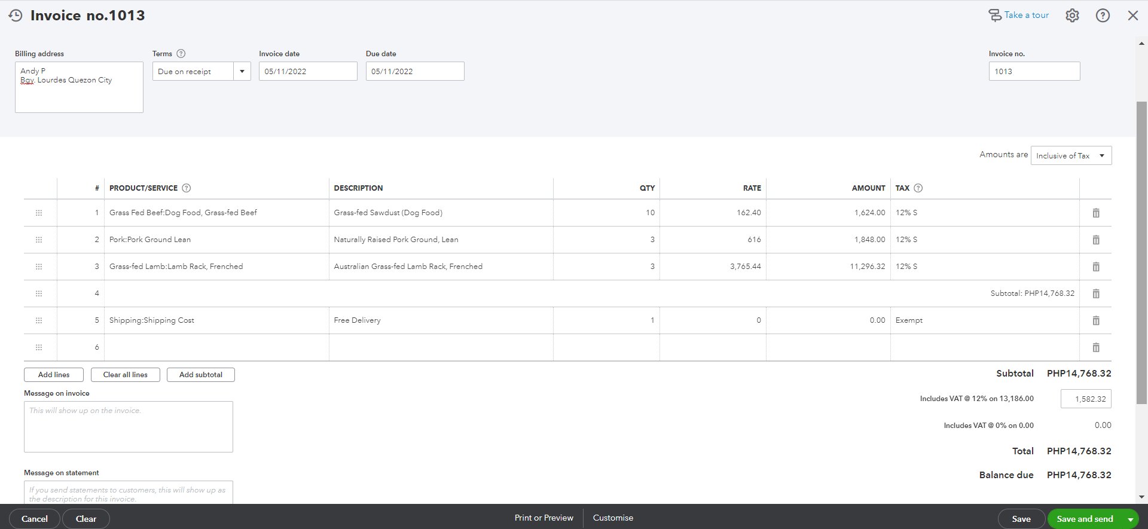The height and width of the screenshot is (529, 1148).
Task: Expand the Save and send arrow menu
Action: 1131,519
